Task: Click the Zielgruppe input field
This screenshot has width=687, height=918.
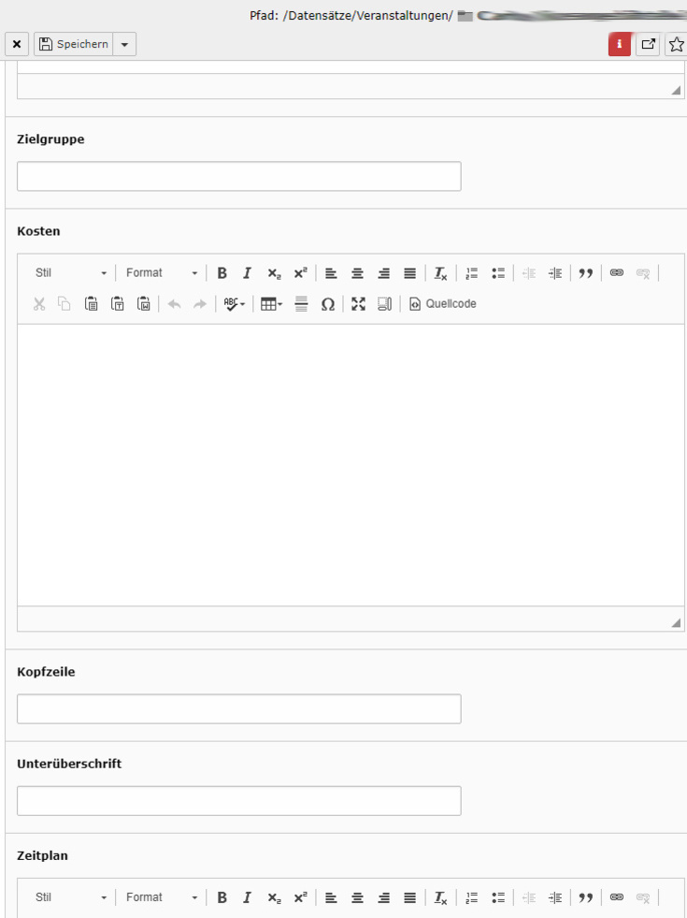Action: tap(238, 177)
